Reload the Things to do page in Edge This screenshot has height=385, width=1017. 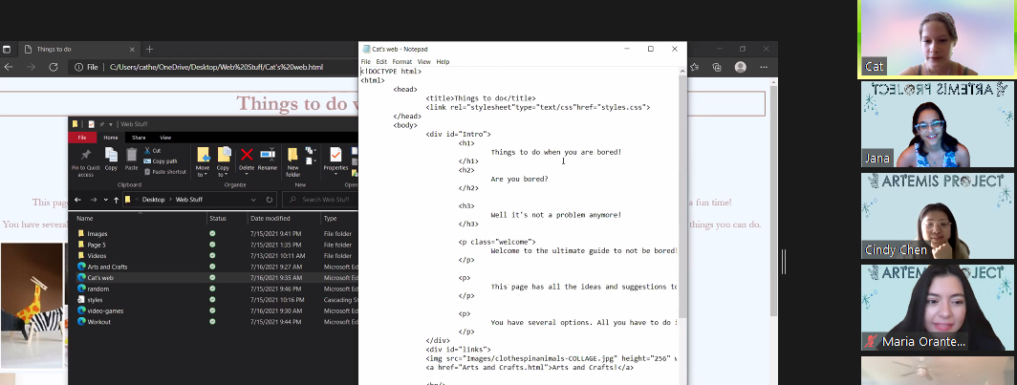click(x=54, y=67)
